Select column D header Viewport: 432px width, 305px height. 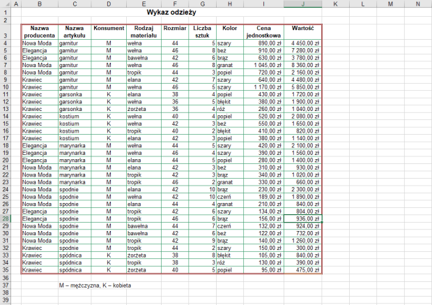109,3
